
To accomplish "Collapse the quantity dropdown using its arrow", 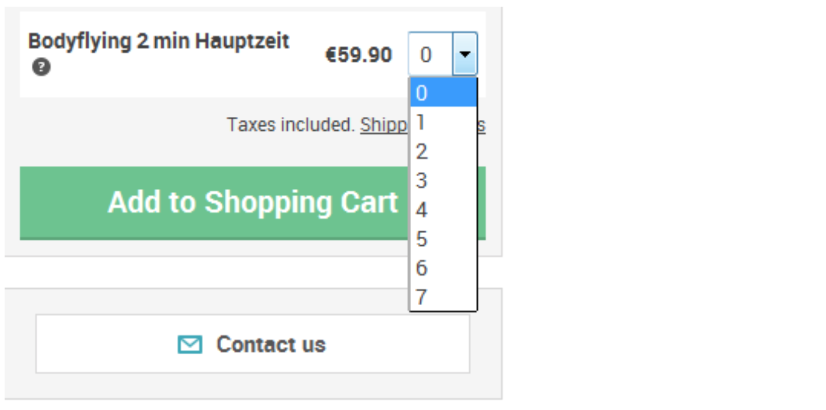I will coord(465,54).
